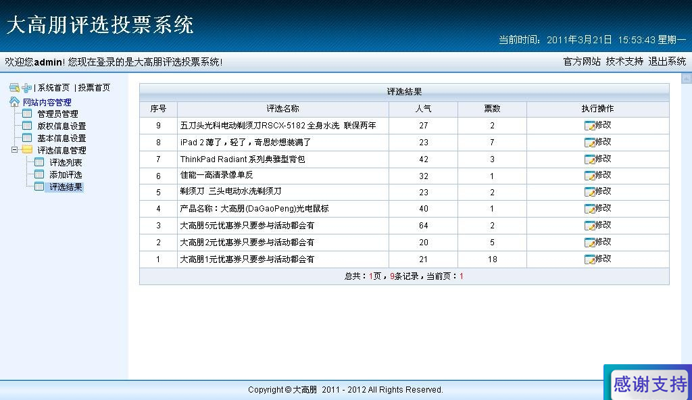Image resolution: width=692 pixels, height=400 pixels.
Task: Click the 修改 edit icon for iPad 2 row
Action: (589, 142)
